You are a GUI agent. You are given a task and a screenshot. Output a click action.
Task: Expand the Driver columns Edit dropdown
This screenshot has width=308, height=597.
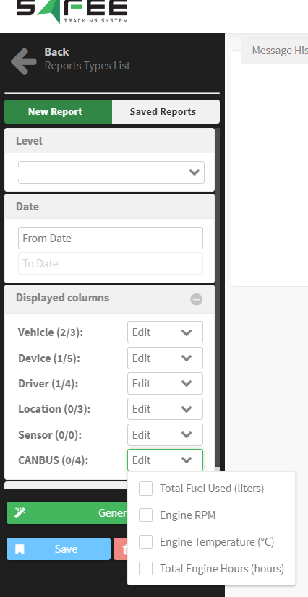[166, 383]
